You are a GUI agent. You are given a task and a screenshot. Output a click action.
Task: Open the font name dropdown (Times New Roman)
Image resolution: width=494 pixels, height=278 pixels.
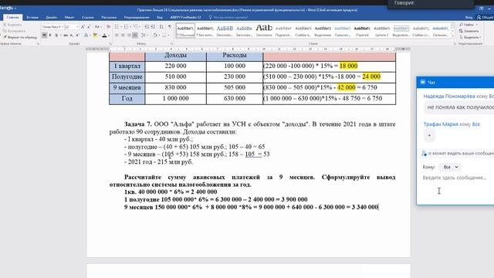click(62, 27)
